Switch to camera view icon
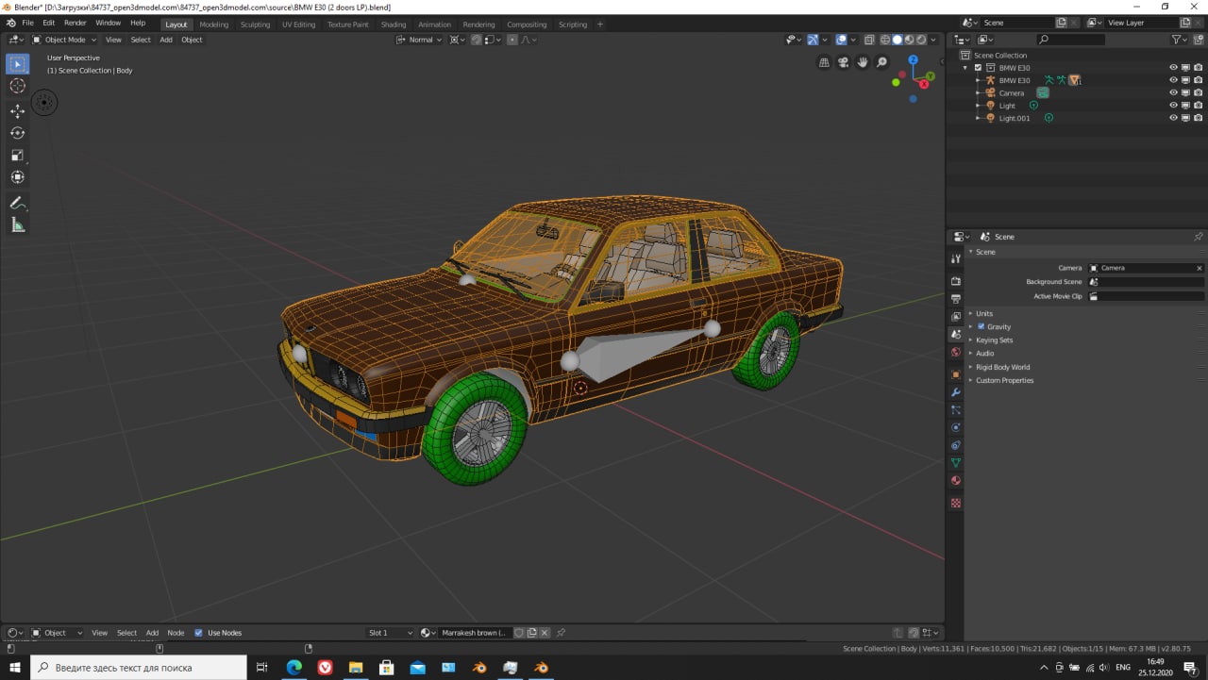Image resolution: width=1208 pixels, height=680 pixels. coord(844,62)
